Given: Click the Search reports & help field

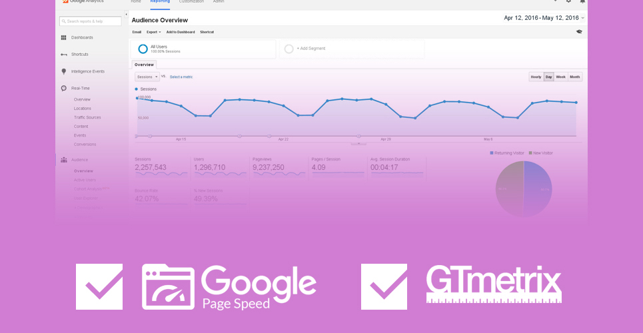Looking at the screenshot, I should pyautogui.click(x=90, y=21).
